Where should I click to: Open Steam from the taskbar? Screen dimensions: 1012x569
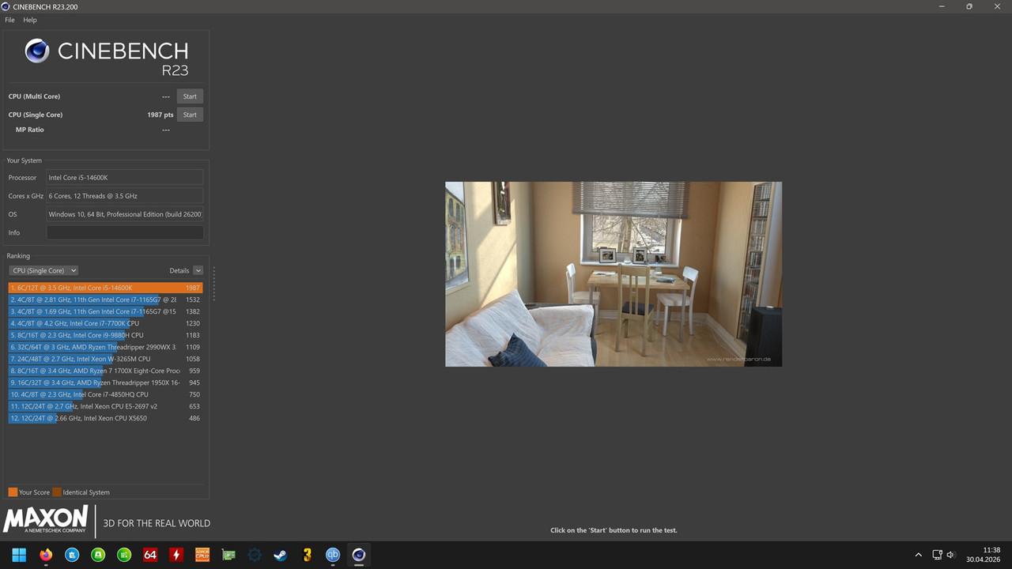(281, 555)
